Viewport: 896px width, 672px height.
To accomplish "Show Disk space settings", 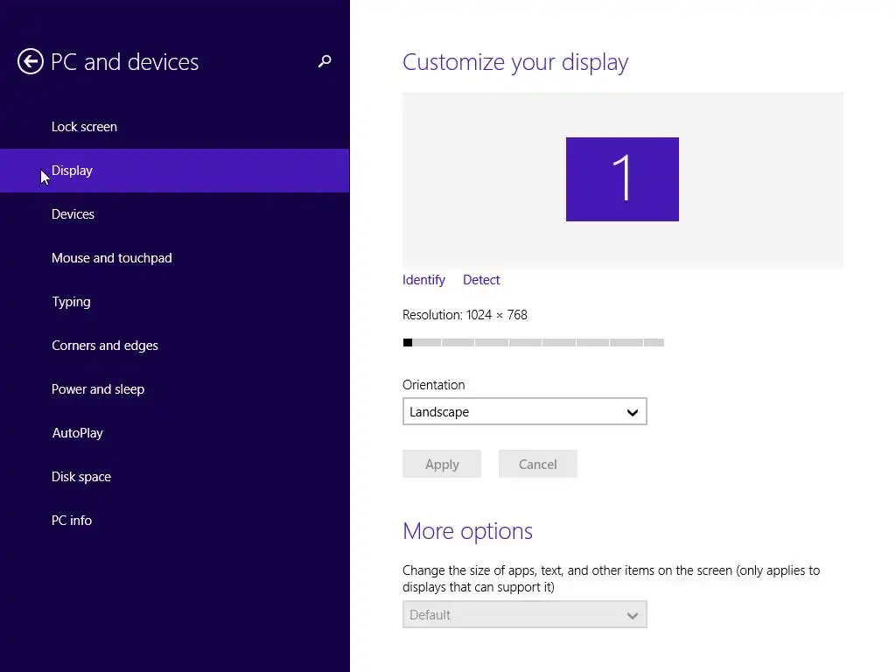I will (175, 477).
